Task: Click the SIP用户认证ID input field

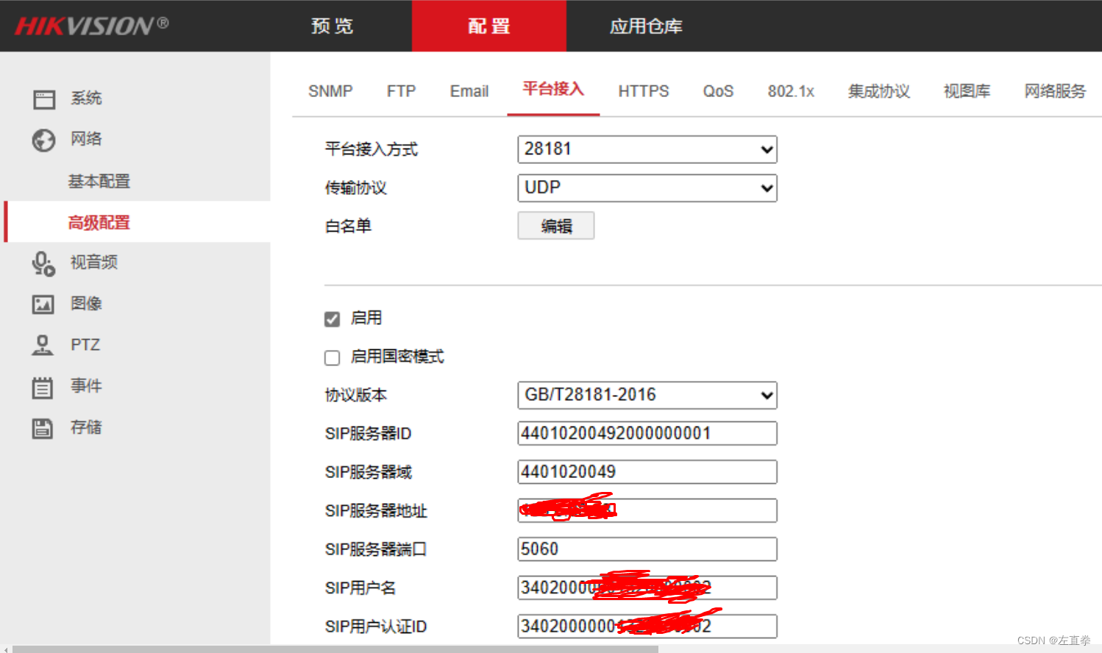Action: coord(647,627)
